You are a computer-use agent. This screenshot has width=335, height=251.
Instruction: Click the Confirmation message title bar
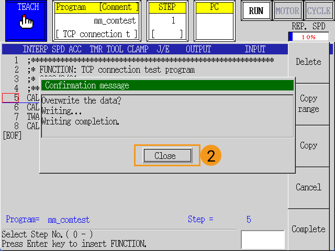(167, 85)
